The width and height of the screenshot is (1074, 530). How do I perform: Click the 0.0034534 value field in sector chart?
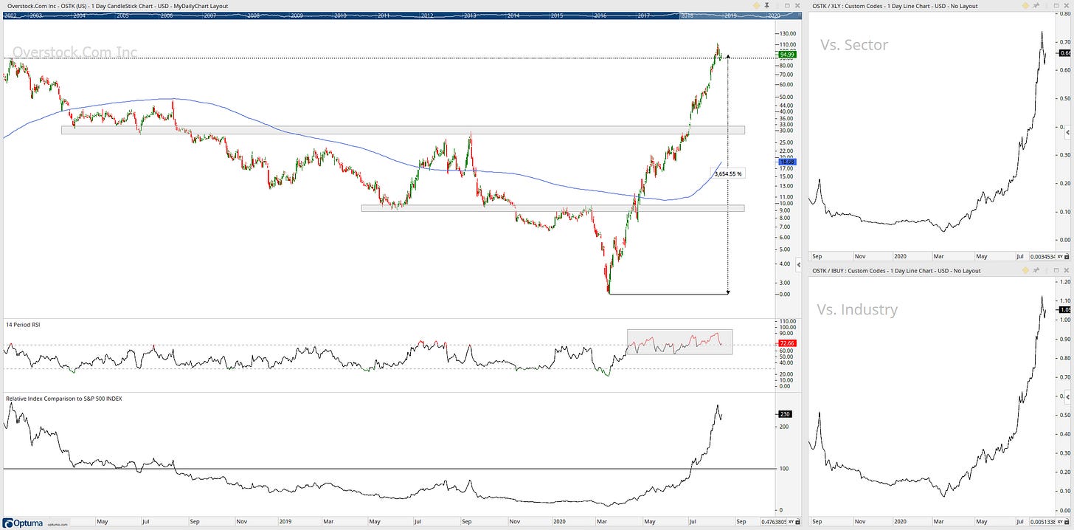1042,256
